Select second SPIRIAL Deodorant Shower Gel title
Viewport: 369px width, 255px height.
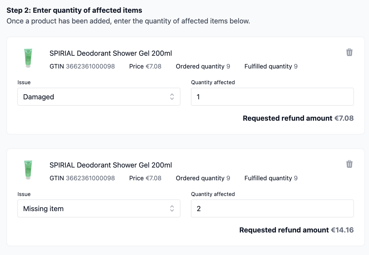coord(111,165)
